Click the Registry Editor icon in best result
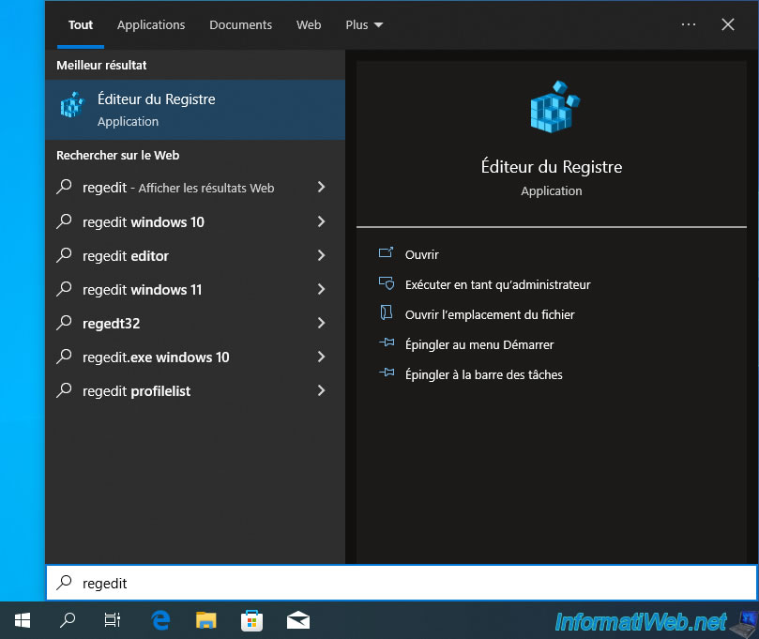 [x=71, y=104]
